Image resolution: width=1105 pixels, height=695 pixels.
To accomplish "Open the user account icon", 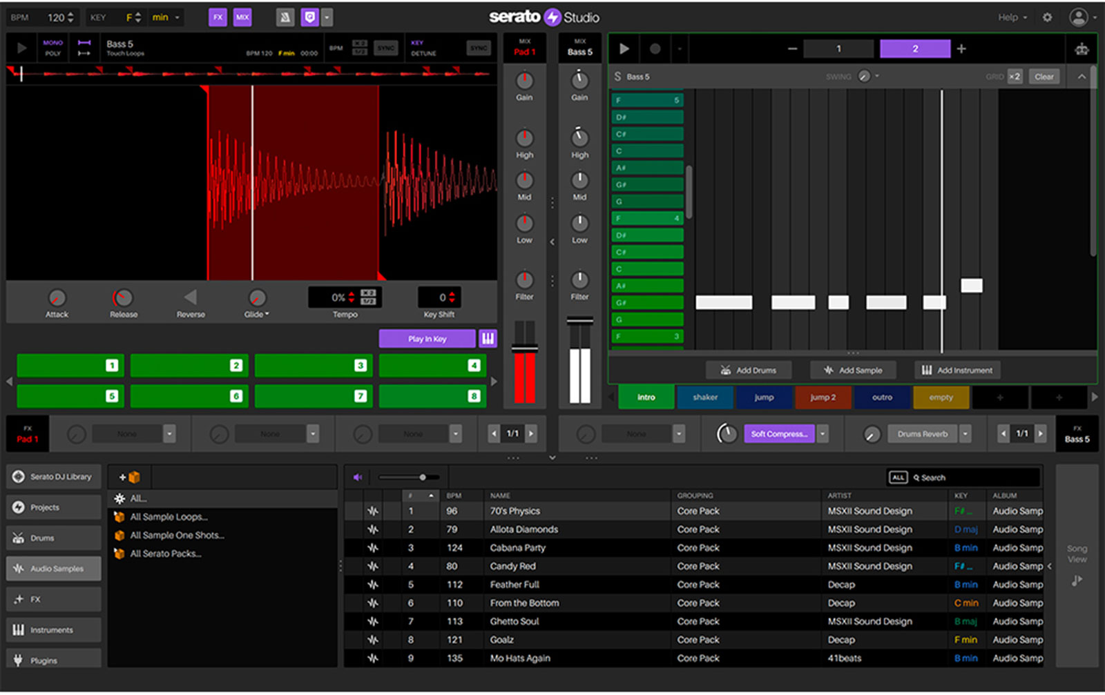I will (x=1078, y=17).
